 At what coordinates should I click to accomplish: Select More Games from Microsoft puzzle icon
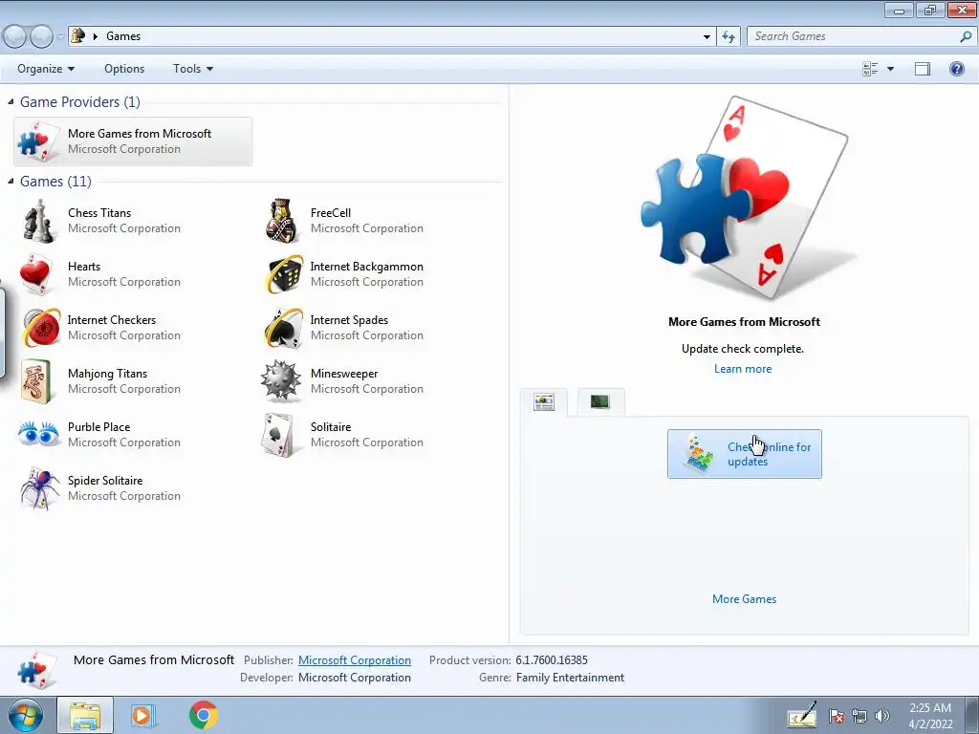tap(37, 141)
